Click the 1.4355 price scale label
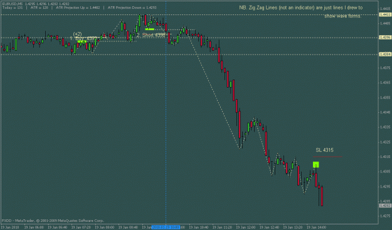Viewport: 392px width, 230px height. [385, 98]
